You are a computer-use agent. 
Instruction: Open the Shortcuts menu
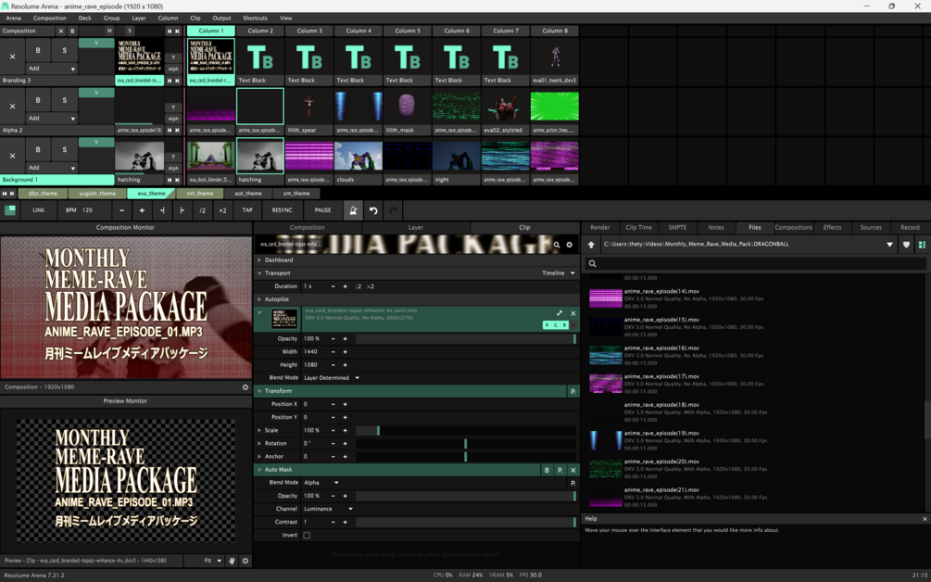tap(255, 18)
